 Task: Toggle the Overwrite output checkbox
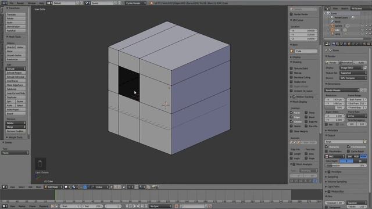tap(327, 147)
